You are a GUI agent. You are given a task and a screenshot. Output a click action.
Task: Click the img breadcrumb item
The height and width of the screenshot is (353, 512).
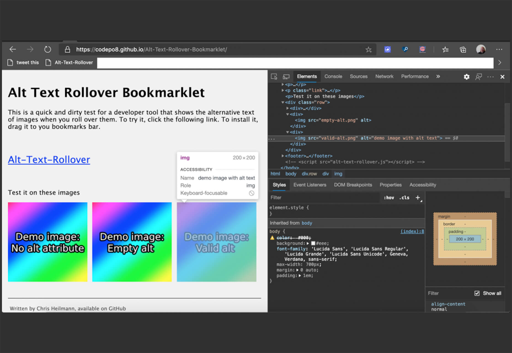tap(338, 174)
